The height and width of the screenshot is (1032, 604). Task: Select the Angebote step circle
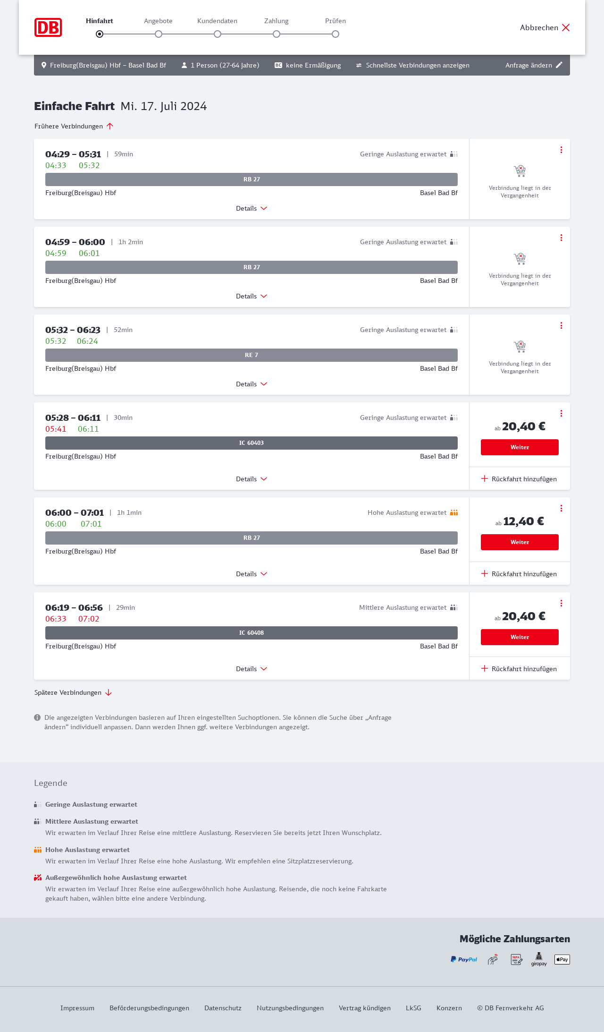pos(159,34)
